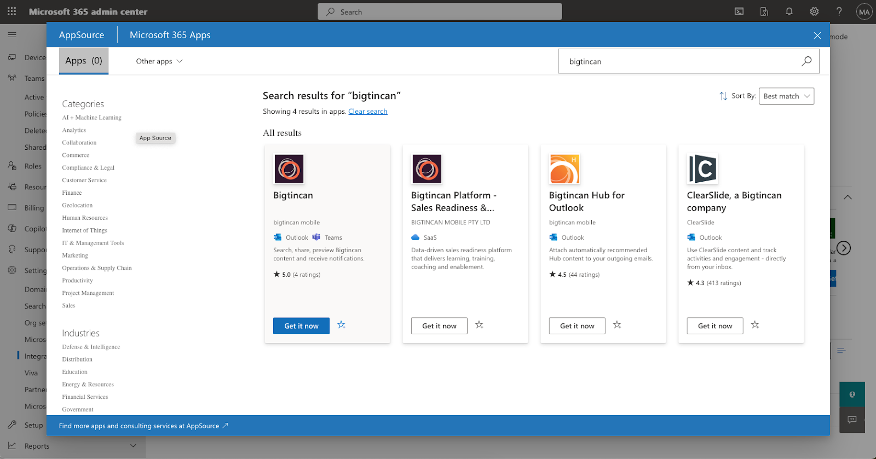Click the Clear search link
The height and width of the screenshot is (459, 876).
[x=367, y=112]
